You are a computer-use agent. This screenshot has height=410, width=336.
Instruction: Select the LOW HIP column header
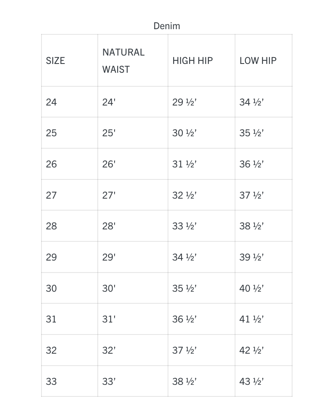pyautogui.click(x=258, y=61)
